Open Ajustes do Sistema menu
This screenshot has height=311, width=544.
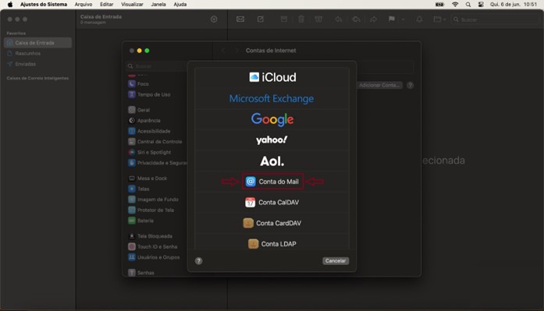point(44,4)
